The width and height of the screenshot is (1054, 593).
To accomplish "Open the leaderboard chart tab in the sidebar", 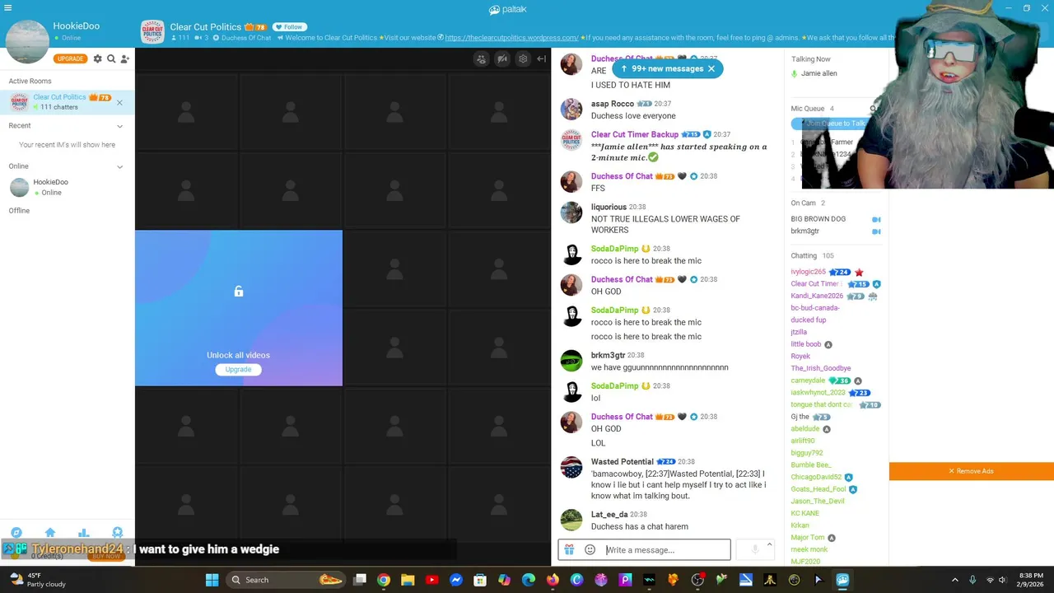I will point(83,533).
